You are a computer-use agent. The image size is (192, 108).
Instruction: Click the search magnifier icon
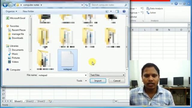pos(126,5)
